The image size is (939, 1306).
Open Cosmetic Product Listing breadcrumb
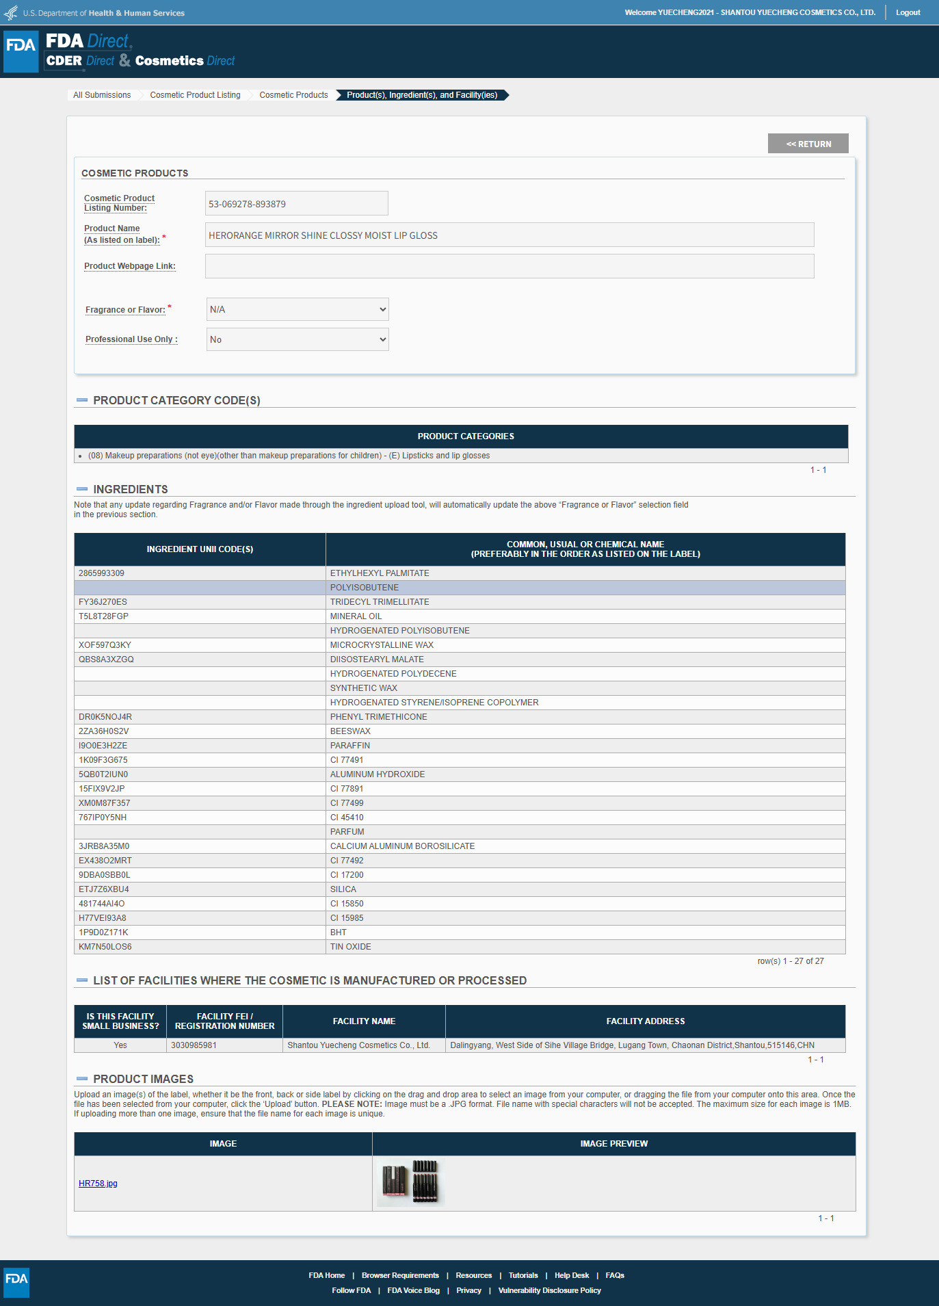(x=195, y=95)
